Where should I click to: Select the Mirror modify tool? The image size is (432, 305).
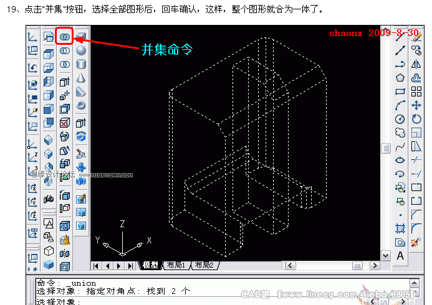coord(416,64)
